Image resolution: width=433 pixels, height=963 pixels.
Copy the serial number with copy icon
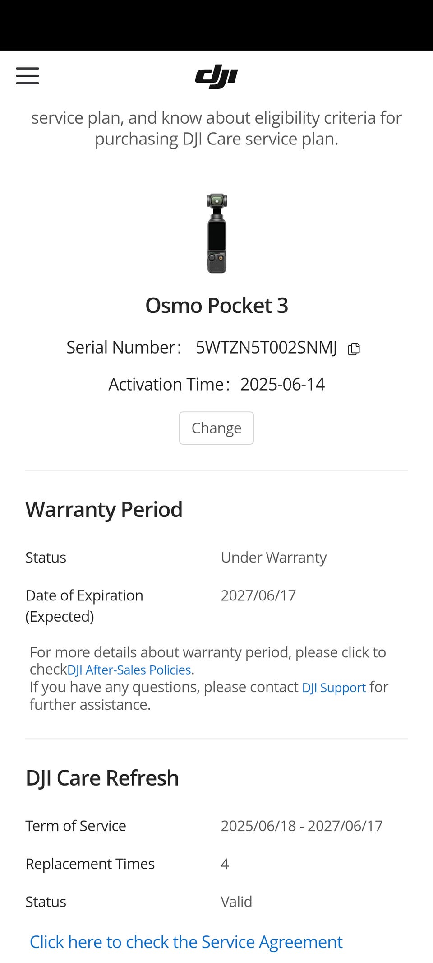point(354,349)
